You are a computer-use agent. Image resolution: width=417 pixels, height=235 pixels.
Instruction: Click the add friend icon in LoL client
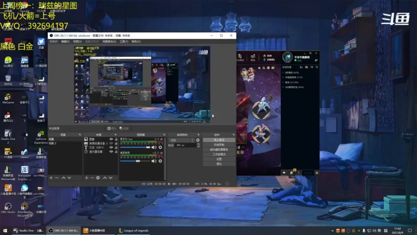click(301, 67)
